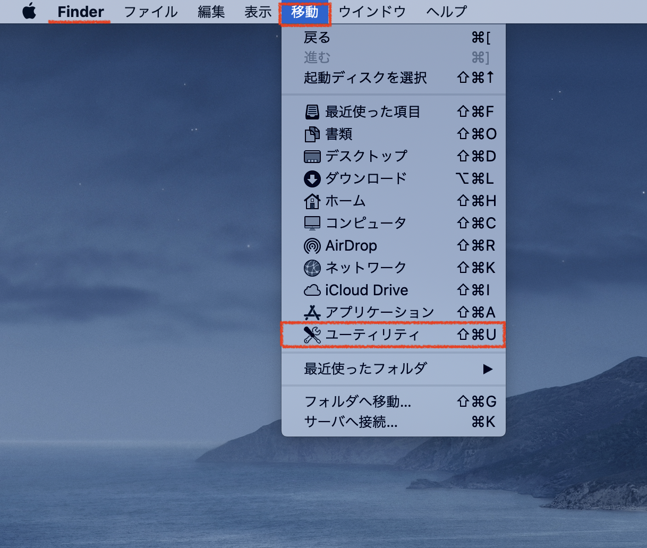Image resolution: width=647 pixels, height=548 pixels.
Task: Click the AirDrop radar icon
Action: pos(312,246)
